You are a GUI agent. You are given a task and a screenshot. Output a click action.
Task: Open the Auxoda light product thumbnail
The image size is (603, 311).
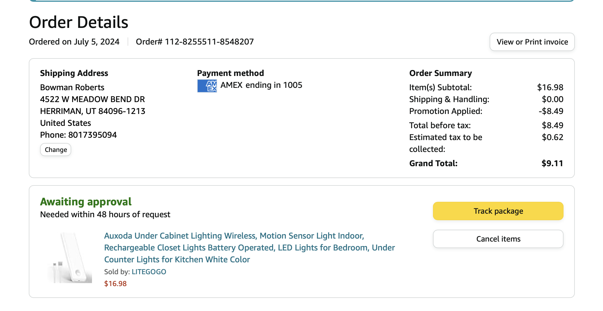coord(70,258)
